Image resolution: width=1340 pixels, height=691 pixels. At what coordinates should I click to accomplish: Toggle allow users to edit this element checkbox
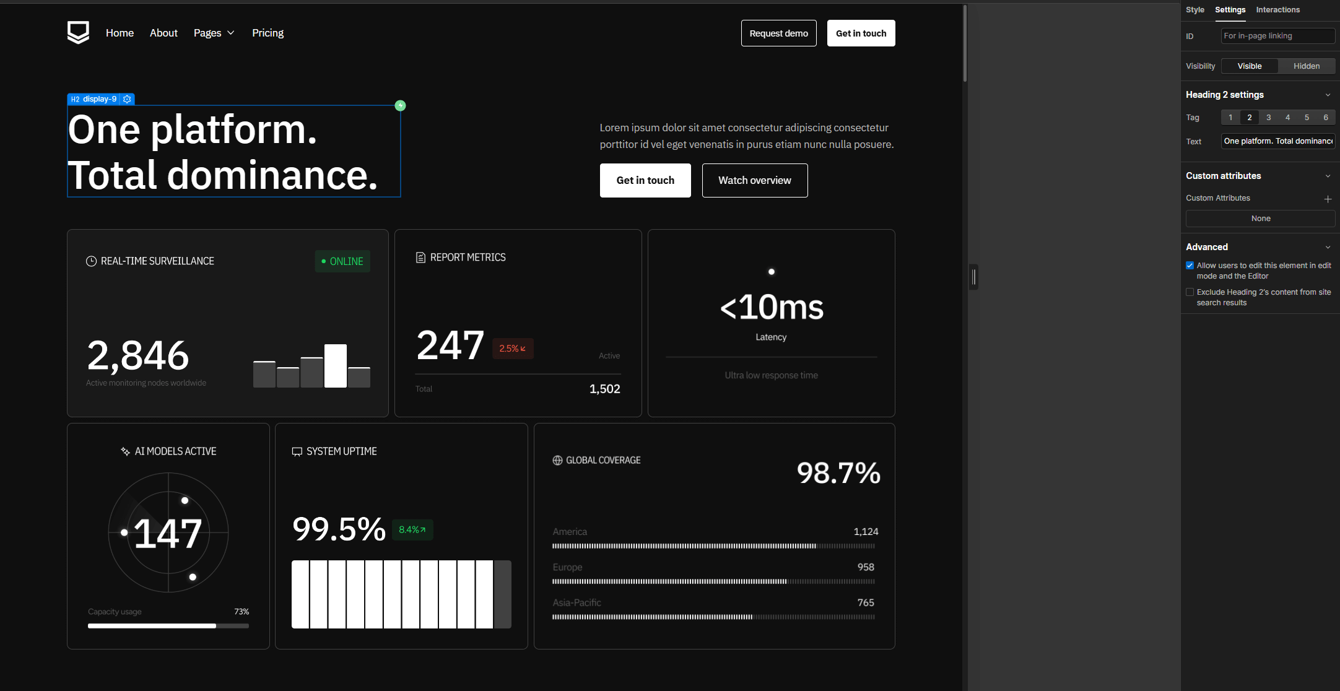tap(1190, 266)
